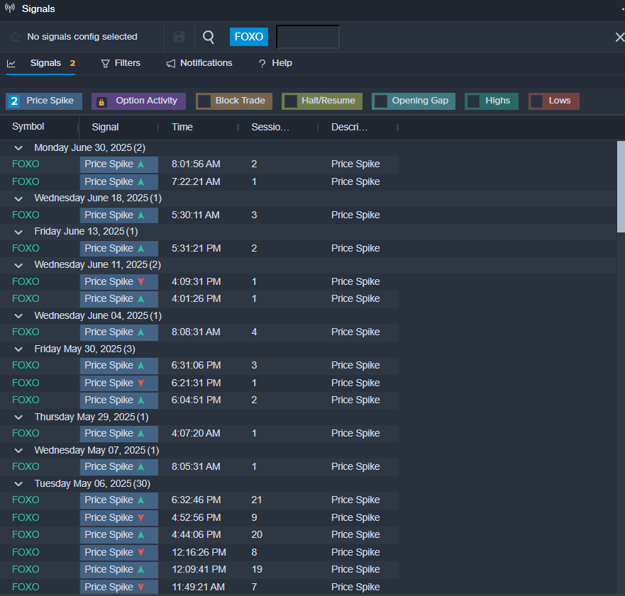Click the 4:44:06 PM time cell
Image resolution: width=625 pixels, height=596 pixels.
coord(196,534)
